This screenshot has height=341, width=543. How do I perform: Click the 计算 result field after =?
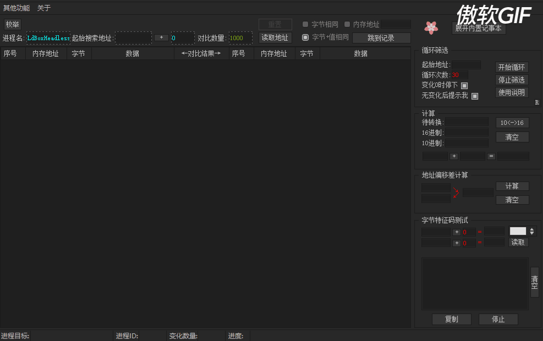[x=513, y=156]
